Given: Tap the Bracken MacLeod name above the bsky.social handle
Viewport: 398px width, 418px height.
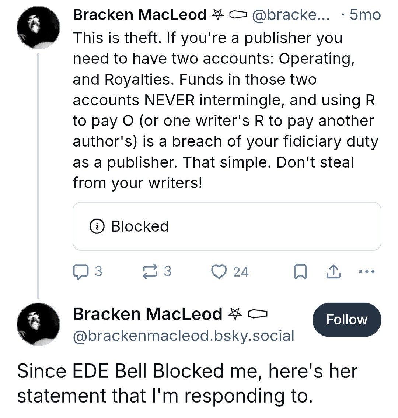Looking at the screenshot, I should click(x=147, y=314).
